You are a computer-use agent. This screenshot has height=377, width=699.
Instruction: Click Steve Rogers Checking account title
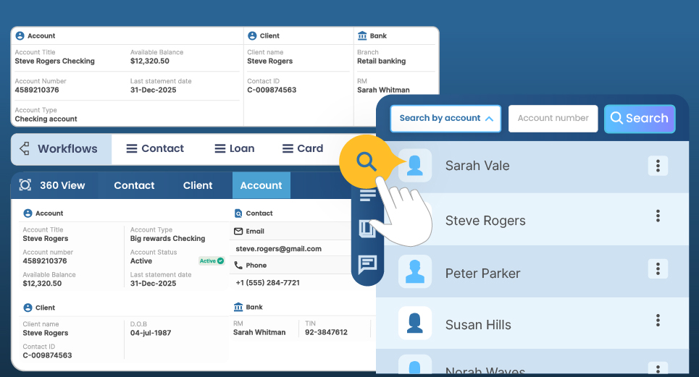tap(55, 61)
